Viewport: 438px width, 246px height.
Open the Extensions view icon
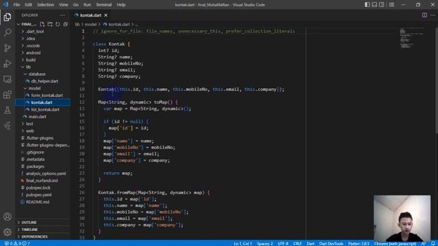tap(8, 94)
